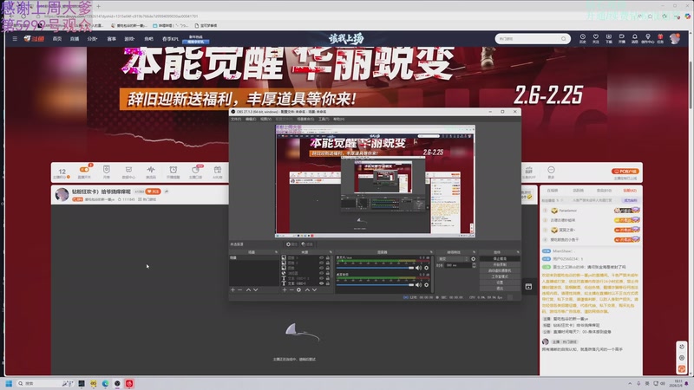Screen dimensions: 694x390
Task: Toggle visibility eye of 浏览器 source
Action: point(321,273)
